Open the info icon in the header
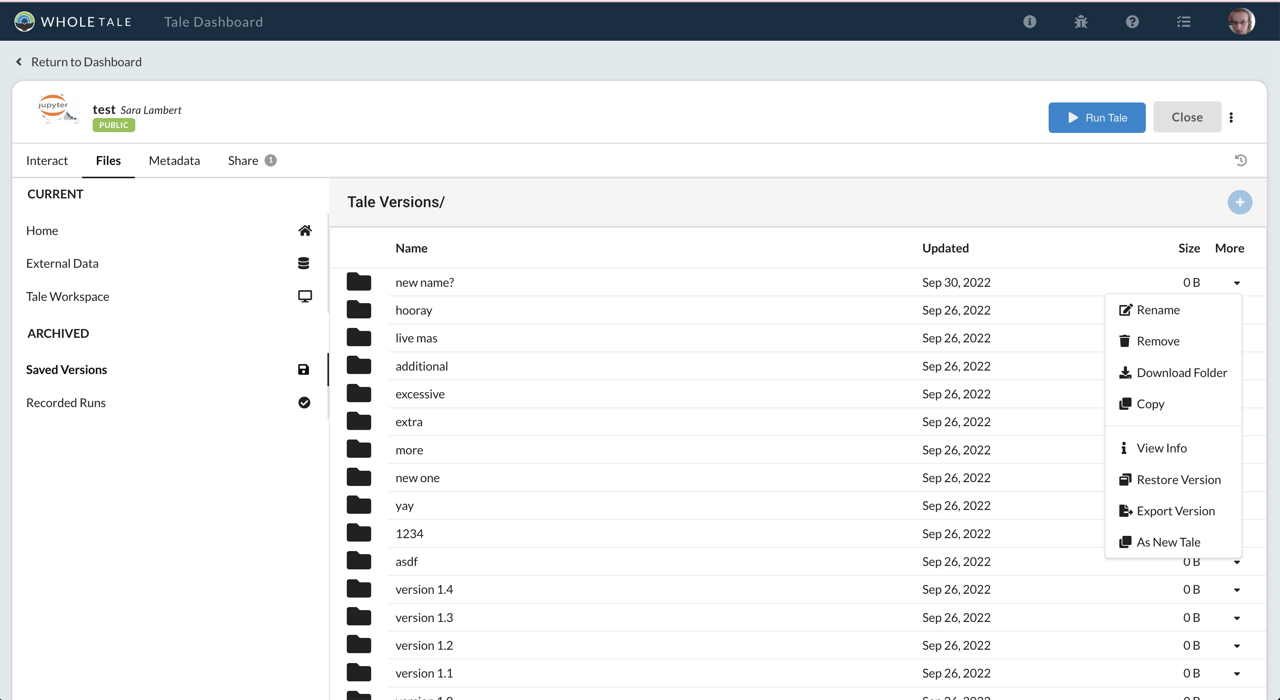 coord(1030,21)
